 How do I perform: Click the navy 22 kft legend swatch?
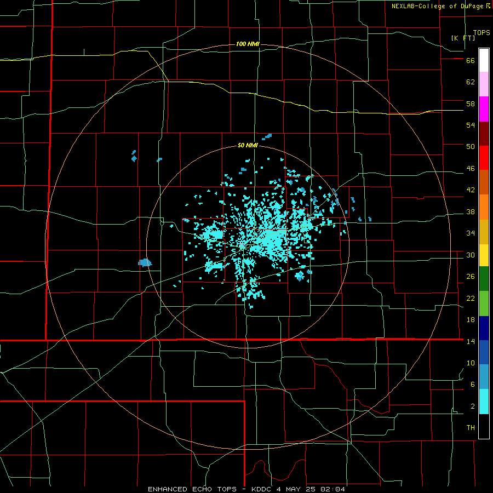(x=484, y=328)
